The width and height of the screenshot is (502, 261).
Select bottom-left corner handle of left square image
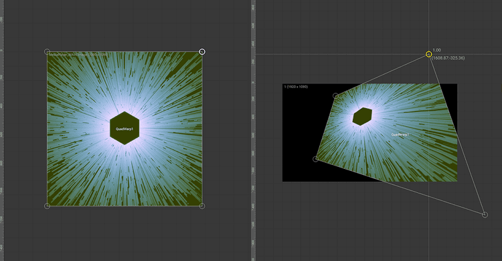47,206
